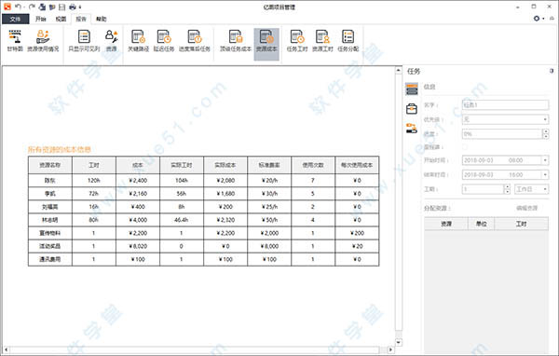The width and height of the screenshot is (559, 356).
Task: Click the horizontal scrollbar left arrow
Action: [x=7, y=349]
